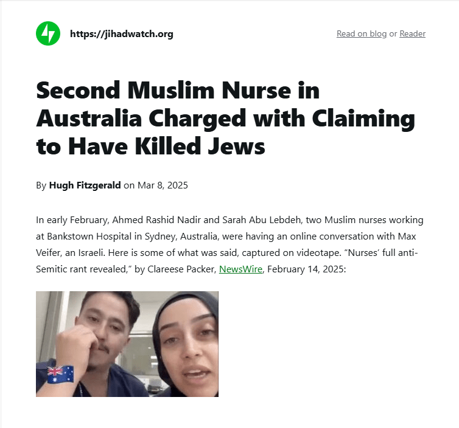Click the words "Bankstown Hospital" in paragraph
The width and height of the screenshot is (459, 428).
click(x=89, y=236)
